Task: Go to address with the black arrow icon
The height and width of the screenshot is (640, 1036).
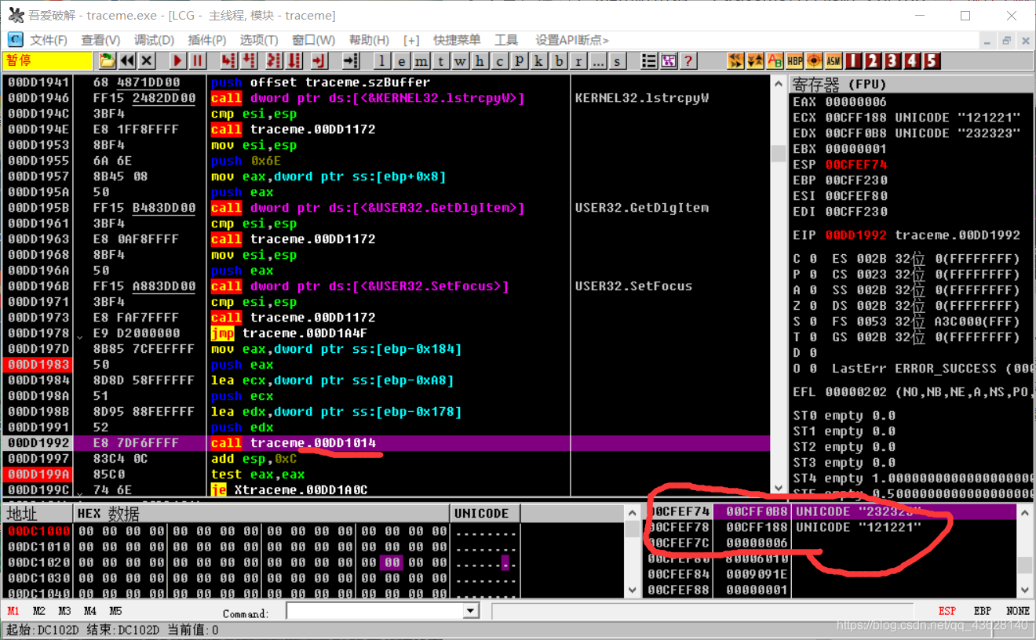Action: (351, 60)
